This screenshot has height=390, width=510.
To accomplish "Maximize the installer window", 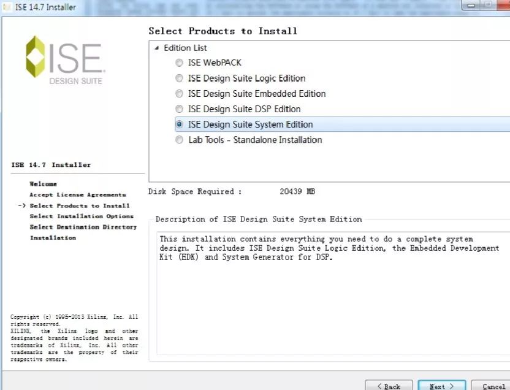I will (x=488, y=5).
